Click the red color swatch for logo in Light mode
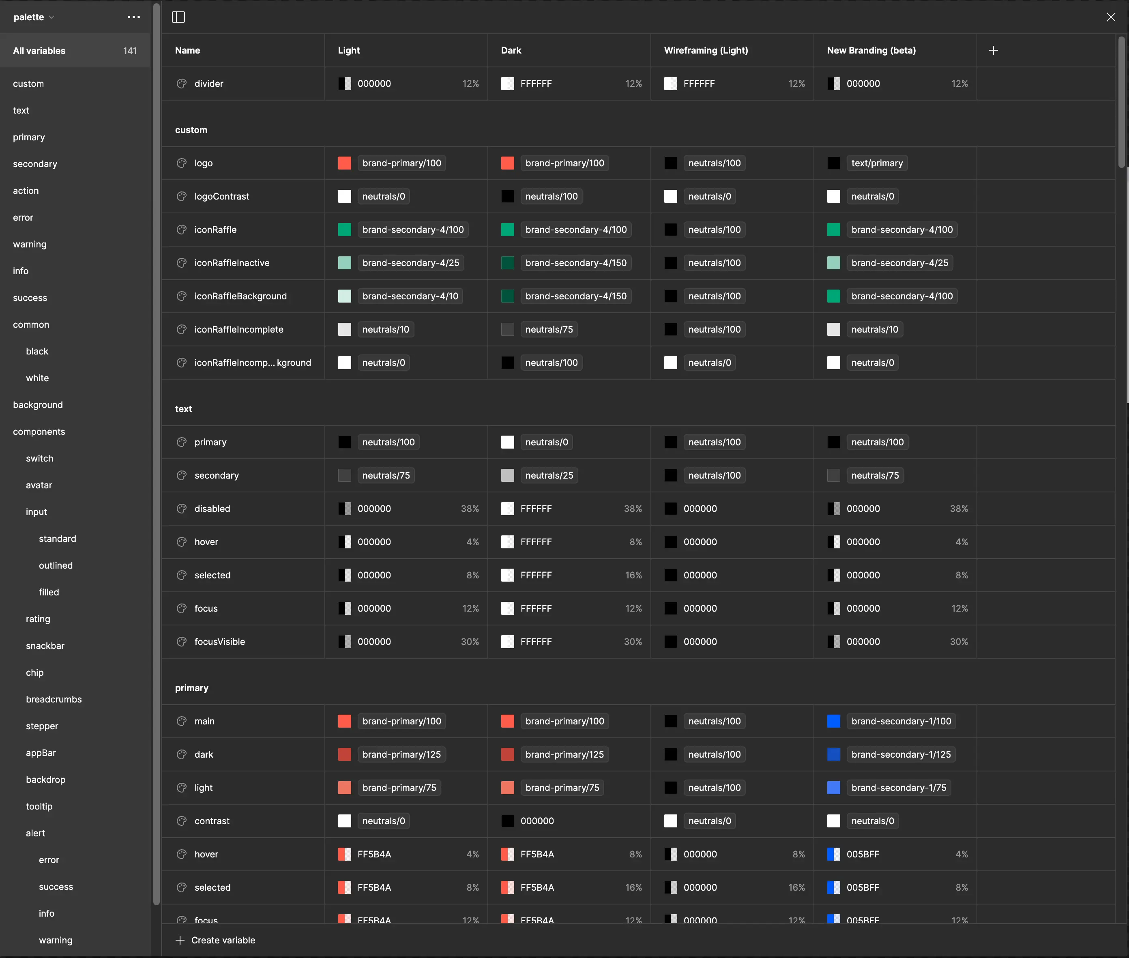The image size is (1129, 958). [x=344, y=163]
